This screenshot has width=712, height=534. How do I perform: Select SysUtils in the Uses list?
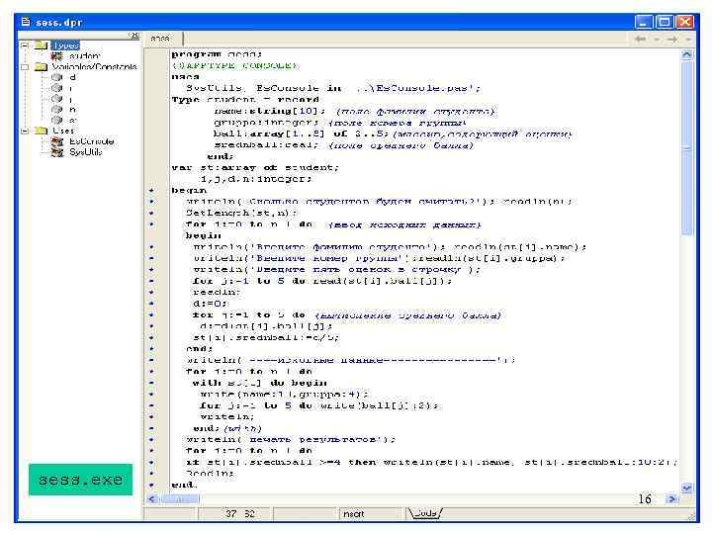pos(85,152)
